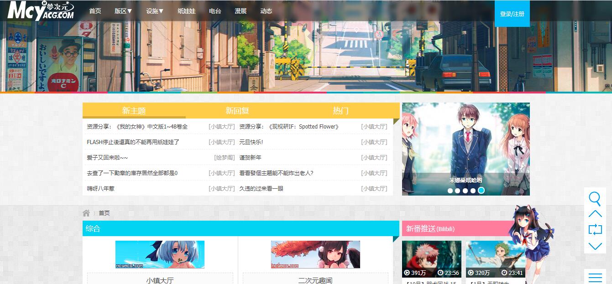Open the video thumbnail with 391万 views
612x284 pixels.
(x=432, y=259)
